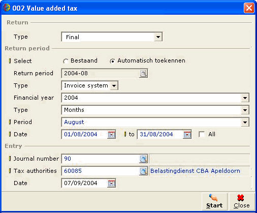The image size is (257, 213).
Task: Click the Start button
Action: tap(214, 202)
